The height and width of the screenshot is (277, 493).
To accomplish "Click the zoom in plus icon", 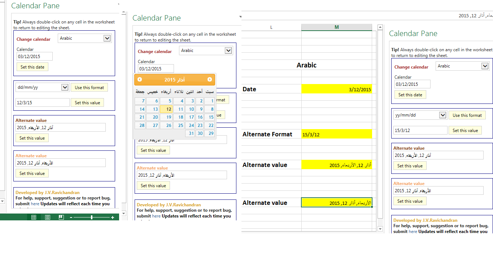I will click(113, 217).
